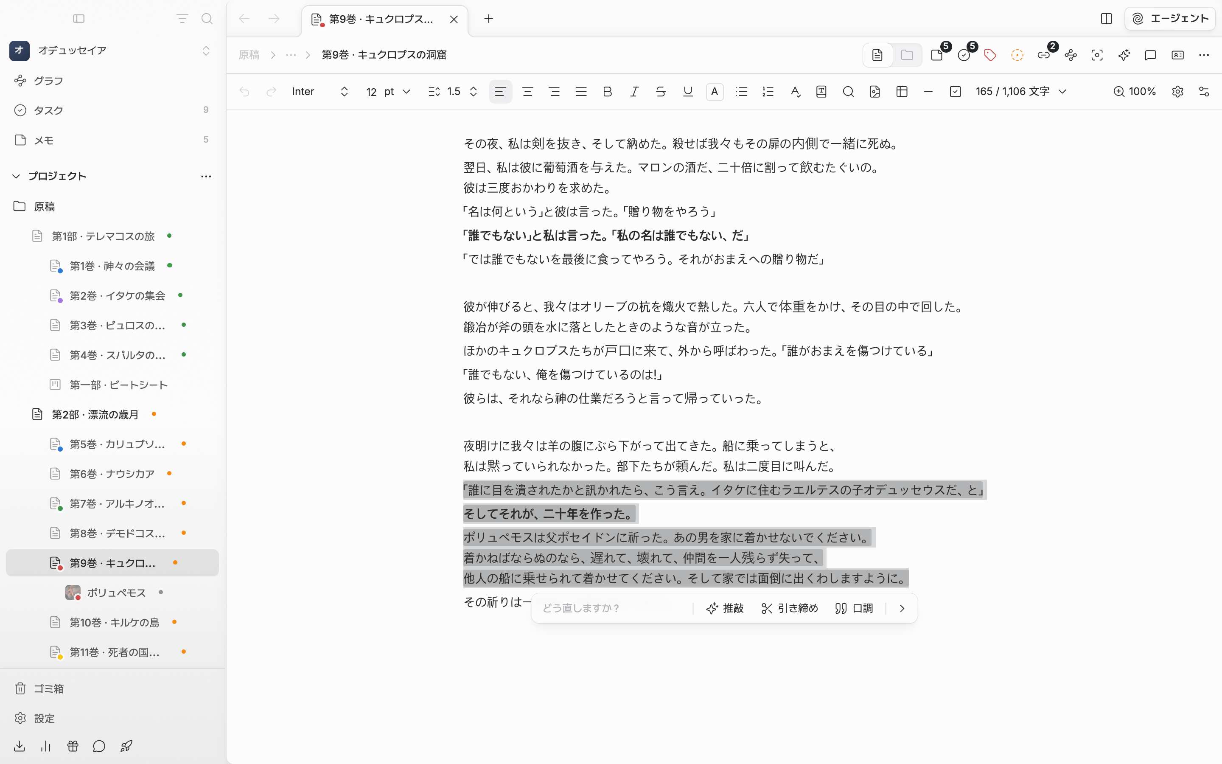Collapse the プロジェクト section chevron

(x=16, y=176)
